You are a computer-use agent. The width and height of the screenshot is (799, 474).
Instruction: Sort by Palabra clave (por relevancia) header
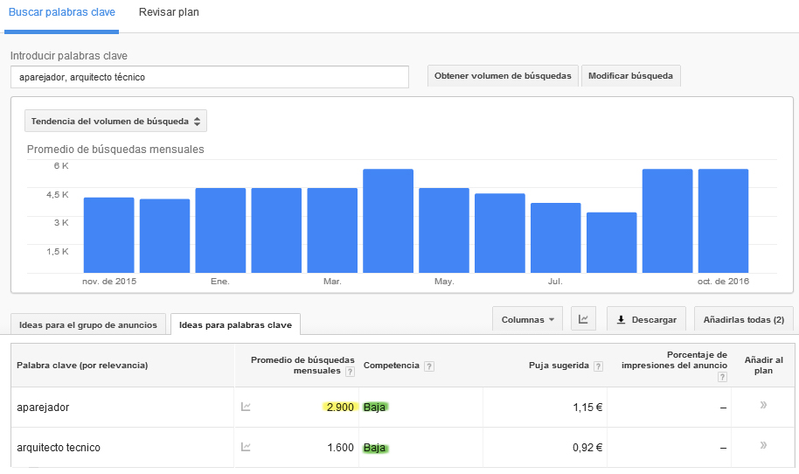click(x=82, y=366)
